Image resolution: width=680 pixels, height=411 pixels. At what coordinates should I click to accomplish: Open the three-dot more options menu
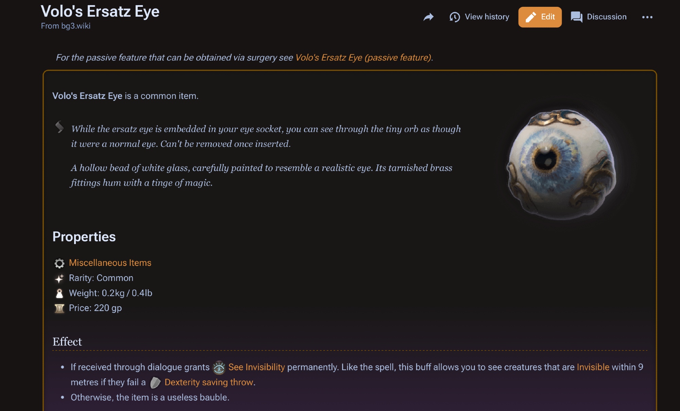647,17
